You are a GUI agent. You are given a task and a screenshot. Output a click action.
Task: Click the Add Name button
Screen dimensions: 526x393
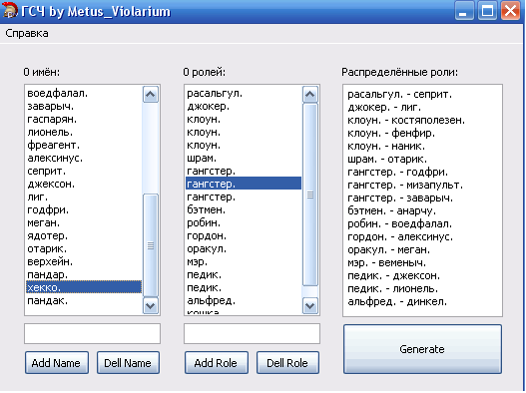click(x=57, y=363)
